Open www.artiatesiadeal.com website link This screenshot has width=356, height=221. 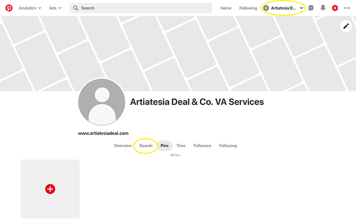coord(103,133)
